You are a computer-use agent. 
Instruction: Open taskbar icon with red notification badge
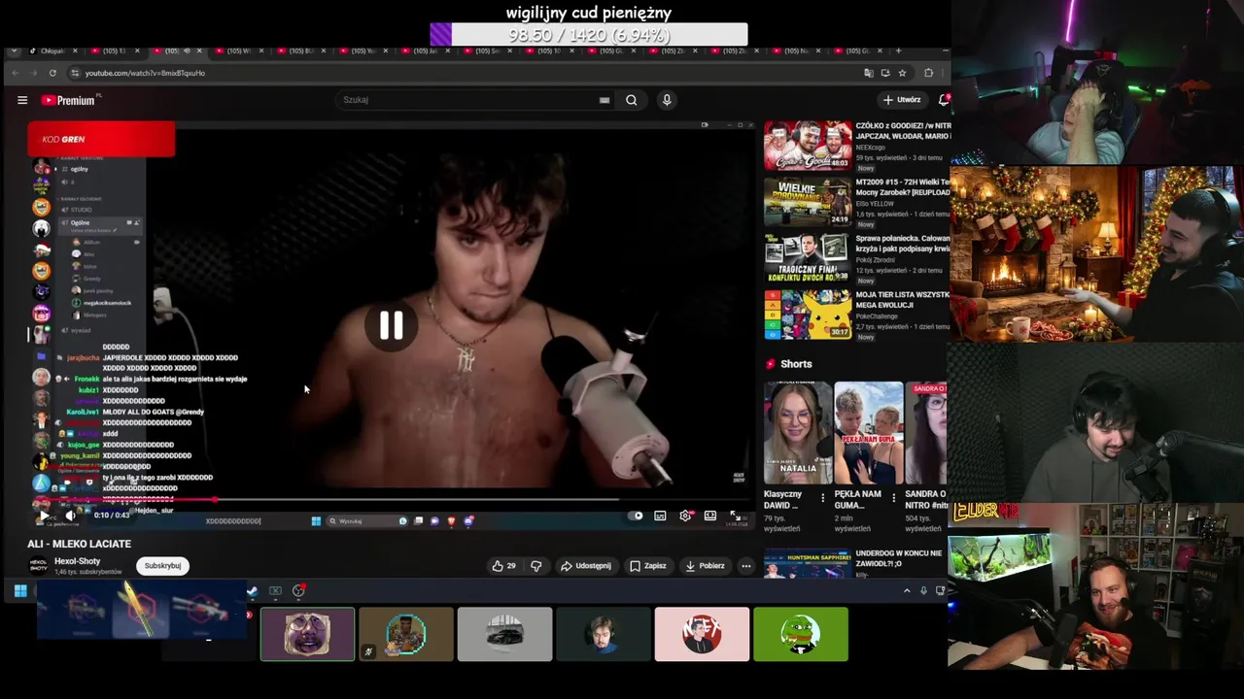298,590
